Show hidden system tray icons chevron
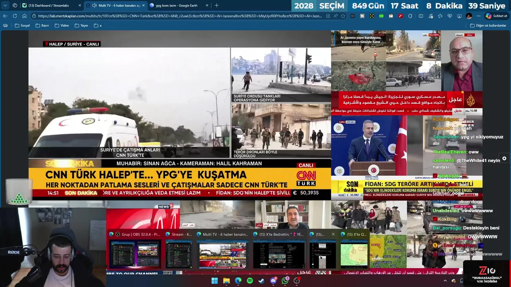 445,281
